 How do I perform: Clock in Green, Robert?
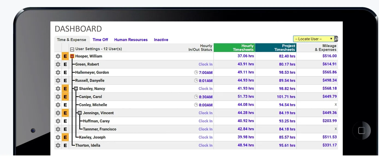tap(205, 64)
